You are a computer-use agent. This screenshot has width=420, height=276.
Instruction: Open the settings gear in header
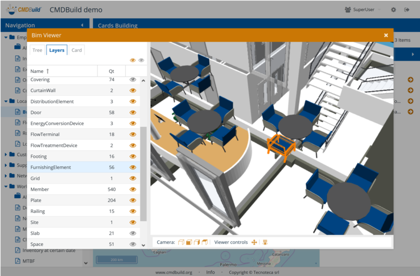pyautogui.click(x=393, y=10)
